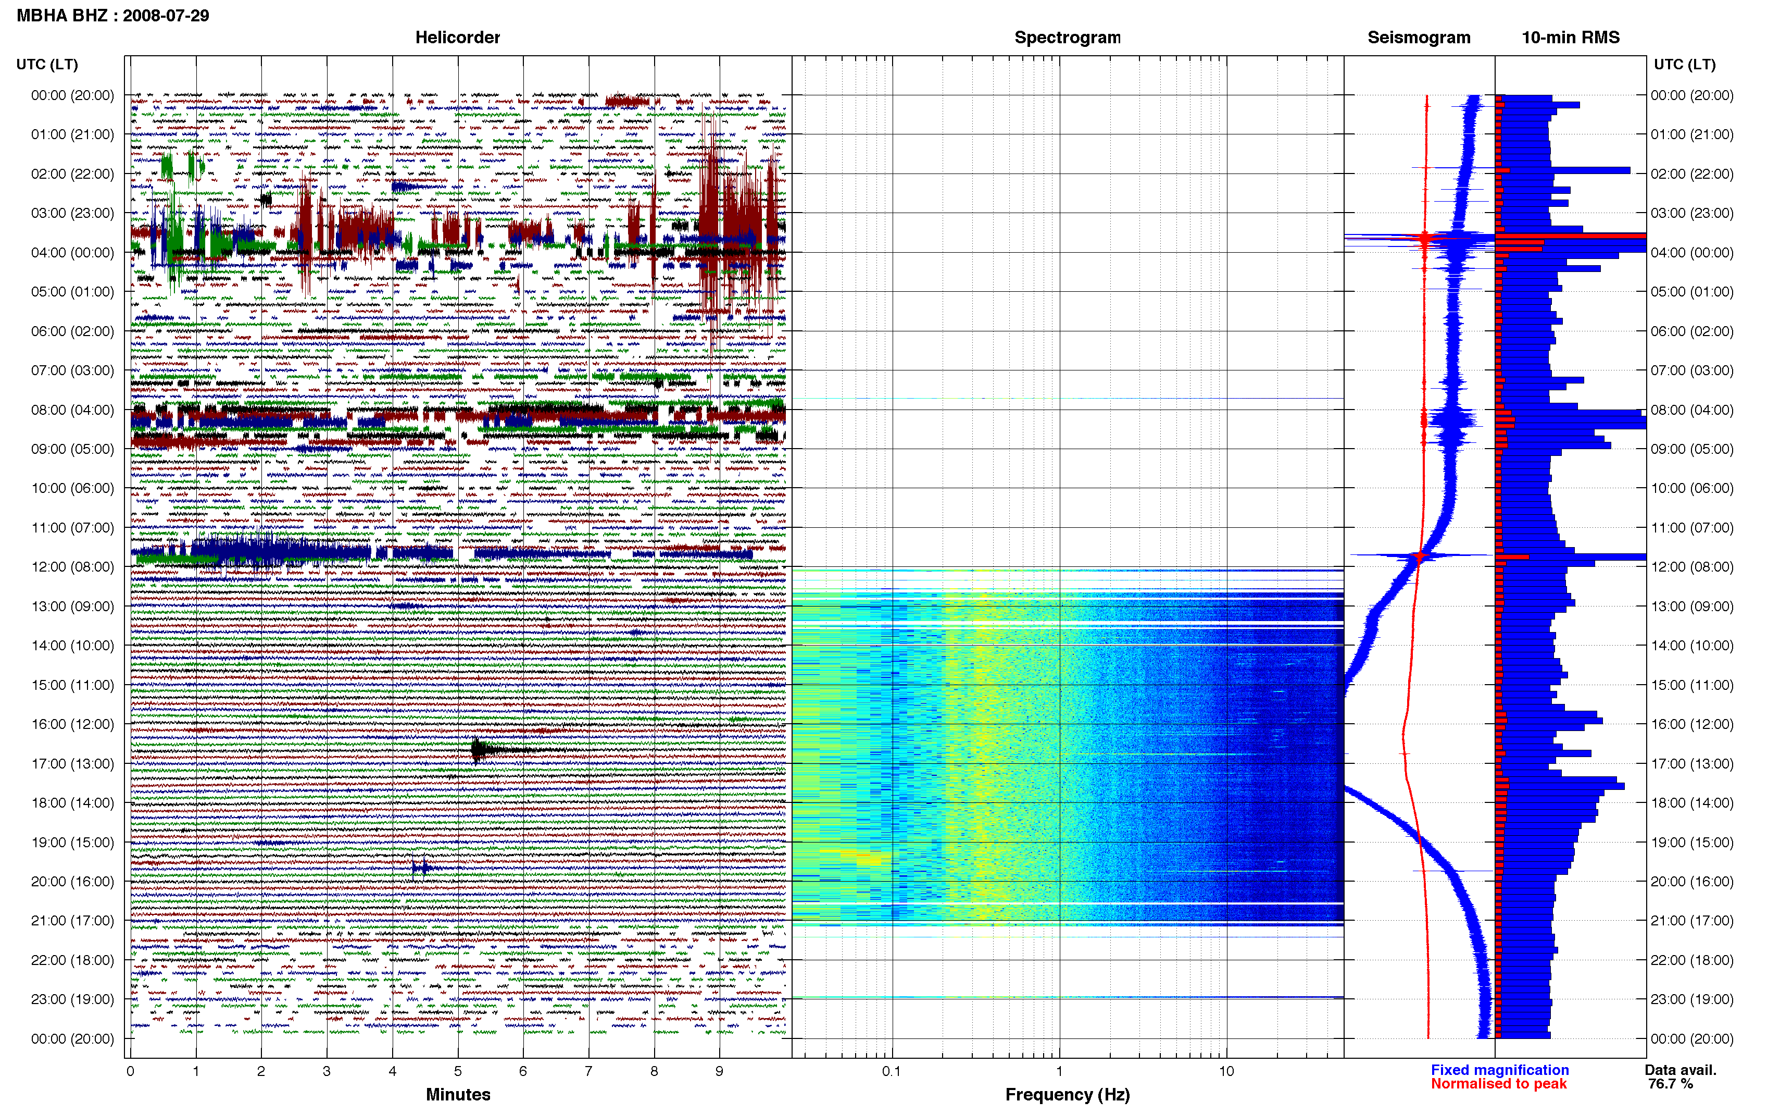1780x1114 pixels.
Task: Click the black earthquake trace near 16:40 on helicorder
Action: [x=486, y=750]
